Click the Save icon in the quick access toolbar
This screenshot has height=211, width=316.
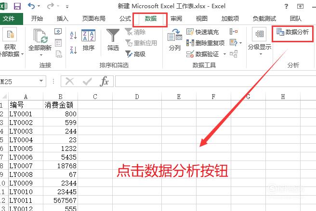[x=17, y=6]
